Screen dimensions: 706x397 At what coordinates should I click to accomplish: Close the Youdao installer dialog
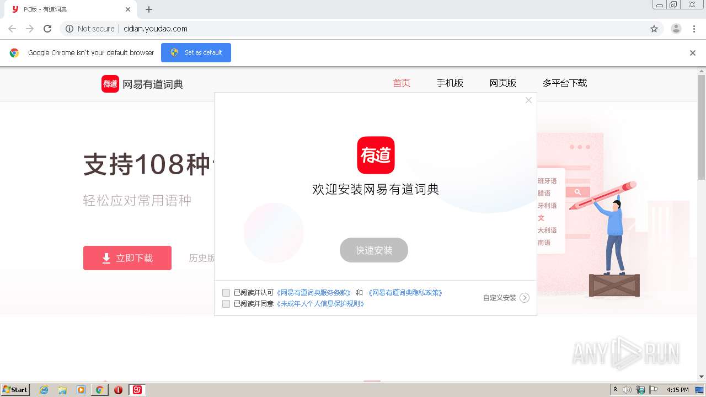point(528,100)
